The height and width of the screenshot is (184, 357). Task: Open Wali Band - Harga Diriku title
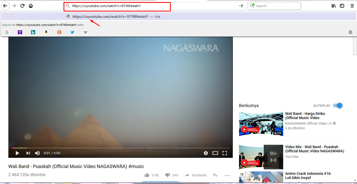(305, 116)
